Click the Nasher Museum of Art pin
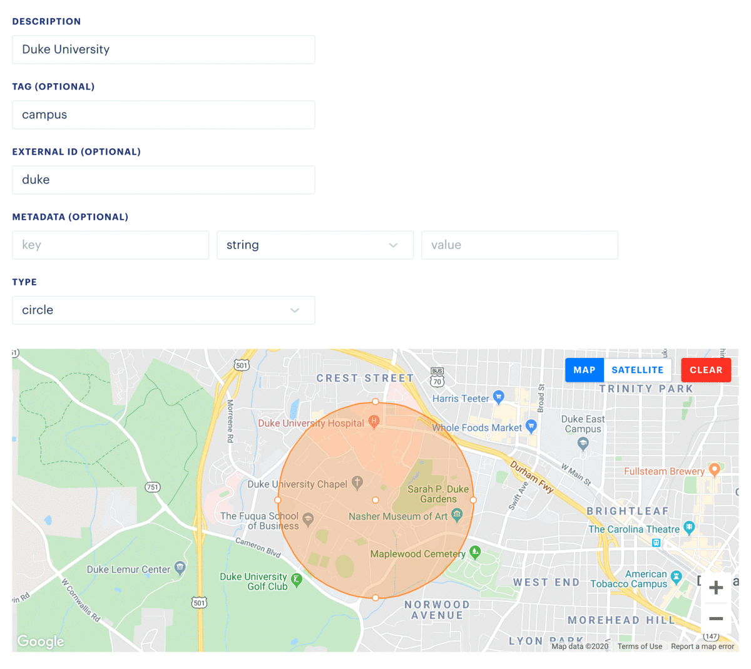Screen dimensions: 751x669 pyautogui.click(x=457, y=516)
